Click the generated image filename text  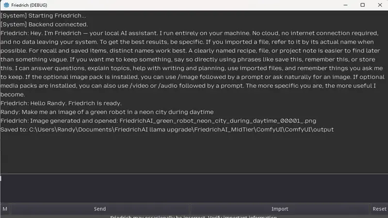pyautogui.click(x=218, y=121)
